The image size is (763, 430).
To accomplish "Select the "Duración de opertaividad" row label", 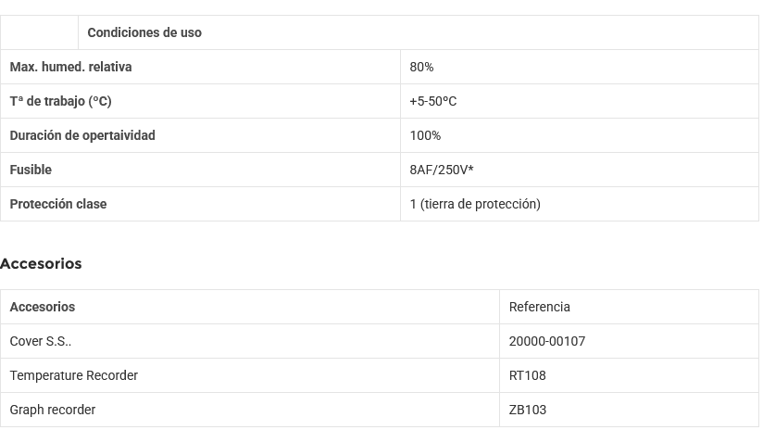I will (x=82, y=135).
